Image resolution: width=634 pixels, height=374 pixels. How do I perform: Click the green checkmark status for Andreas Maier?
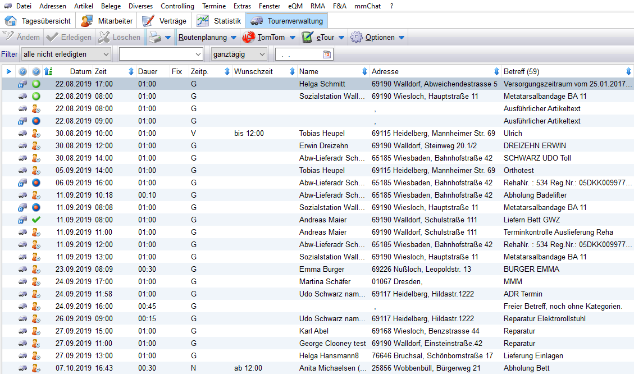click(37, 220)
